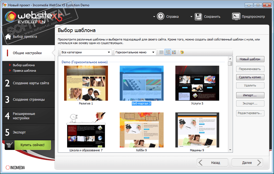274x174 pixels.
Task: Click the Предпросмотр monitor icon
Action: pyautogui.click(x=236, y=16)
